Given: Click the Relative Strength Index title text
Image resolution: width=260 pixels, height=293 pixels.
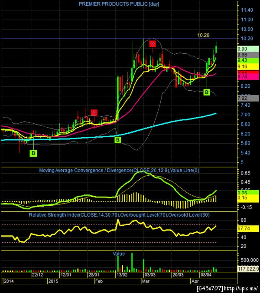Looking at the screenshot, I should tap(119, 215).
